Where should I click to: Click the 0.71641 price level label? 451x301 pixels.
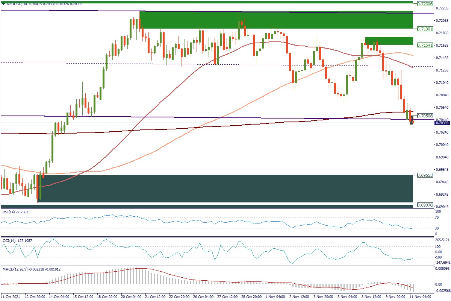point(425,45)
